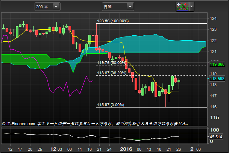Select the 123.56 (100.00%) Fibonacci label
Image resolution: width=229 pixels, height=153 pixels.
click(113, 21)
